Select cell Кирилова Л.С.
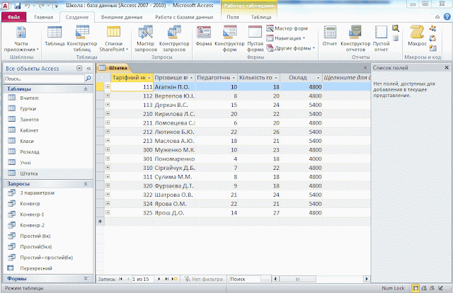 click(175, 114)
